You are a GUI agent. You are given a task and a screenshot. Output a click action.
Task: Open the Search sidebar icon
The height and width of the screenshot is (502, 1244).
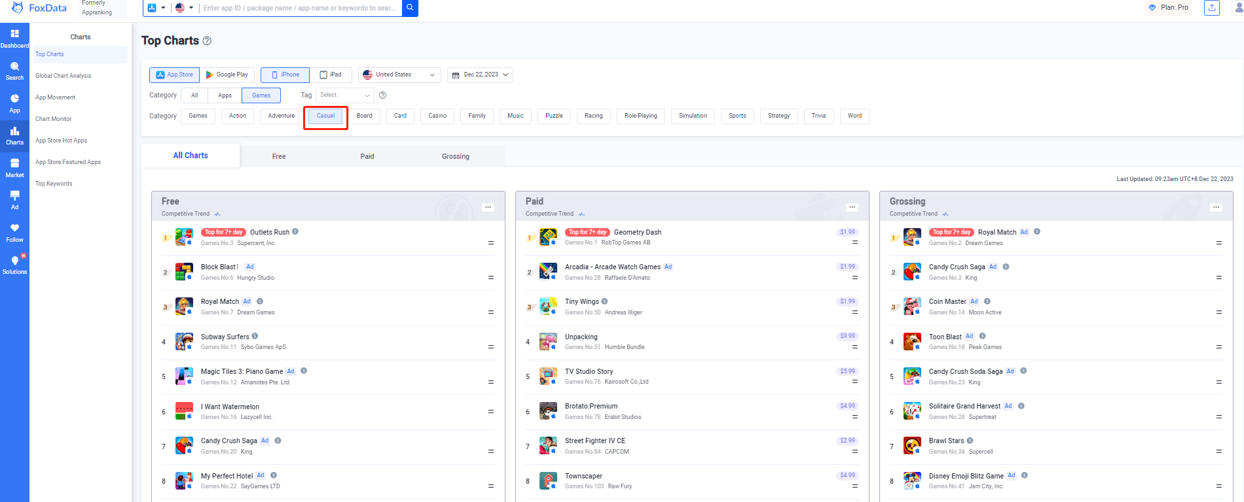pos(14,71)
